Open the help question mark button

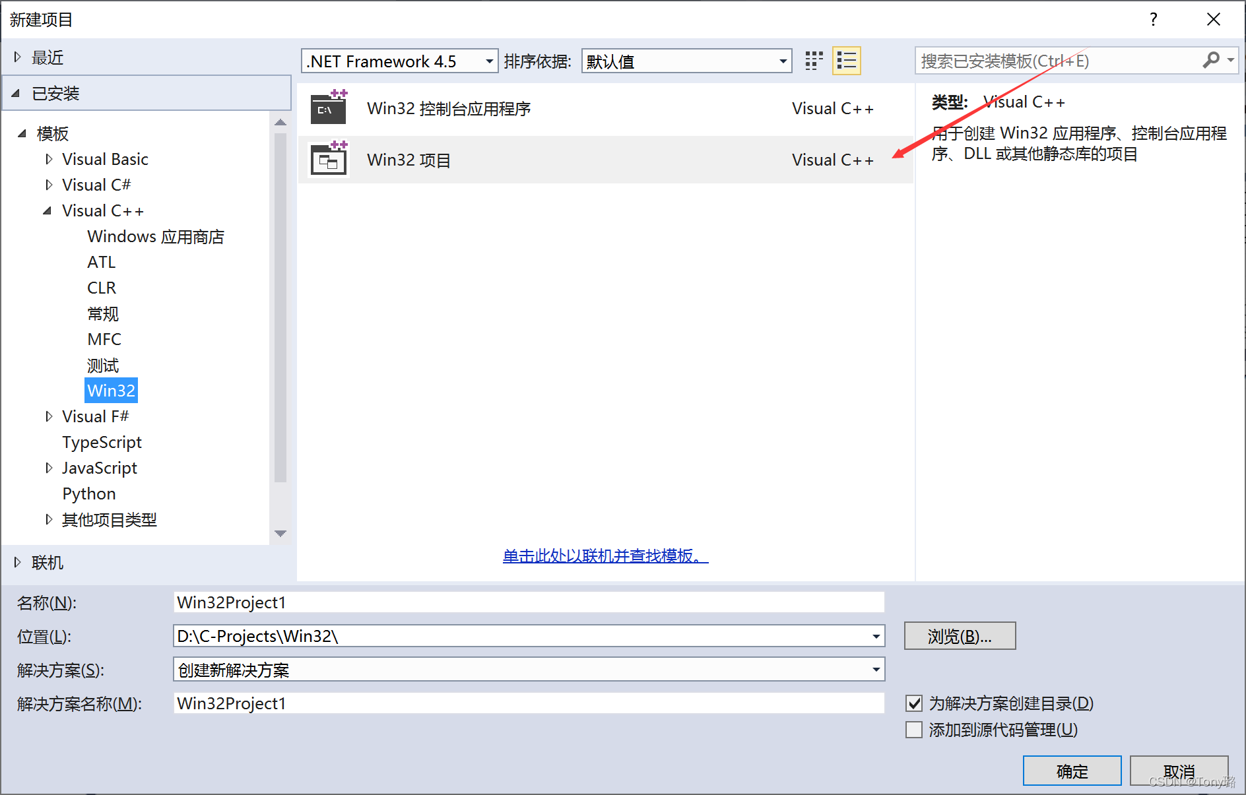1153,19
